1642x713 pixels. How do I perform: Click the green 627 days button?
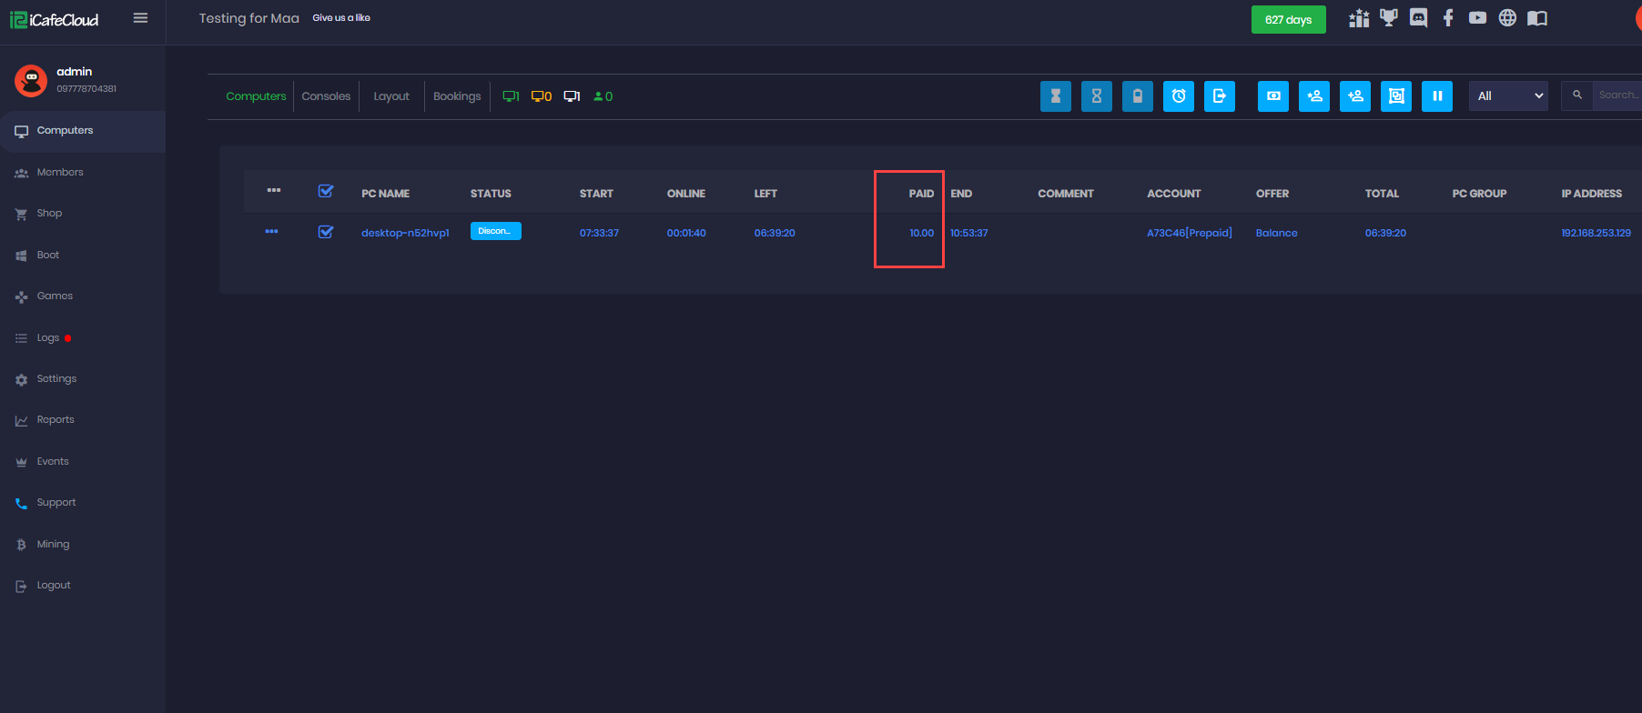[1288, 19]
